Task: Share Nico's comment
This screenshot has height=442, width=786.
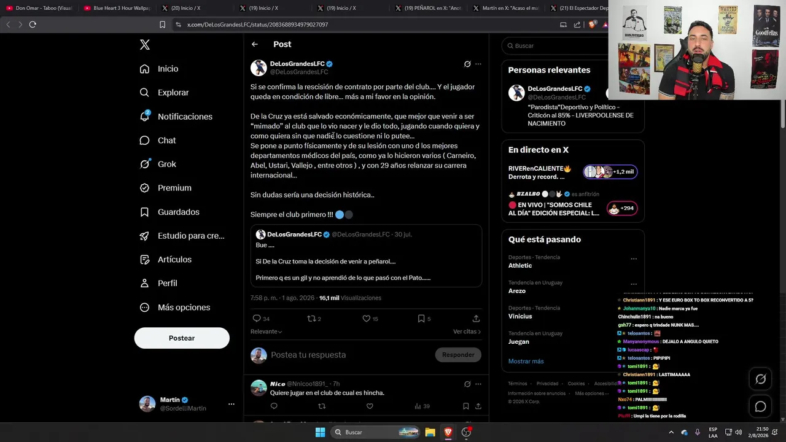Action: tap(478, 406)
